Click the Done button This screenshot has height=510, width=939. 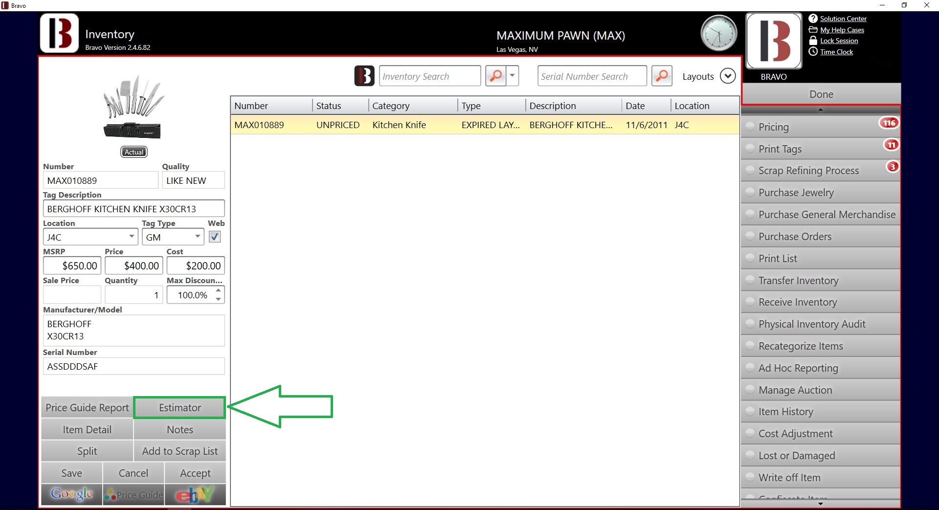[x=821, y=94]
